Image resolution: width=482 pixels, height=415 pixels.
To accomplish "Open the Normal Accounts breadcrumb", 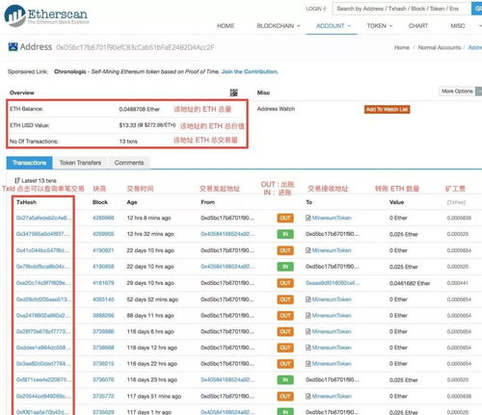I will 440,47.
